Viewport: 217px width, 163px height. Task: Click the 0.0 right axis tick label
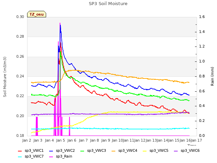pyautogui.click(x=202, y=135)
